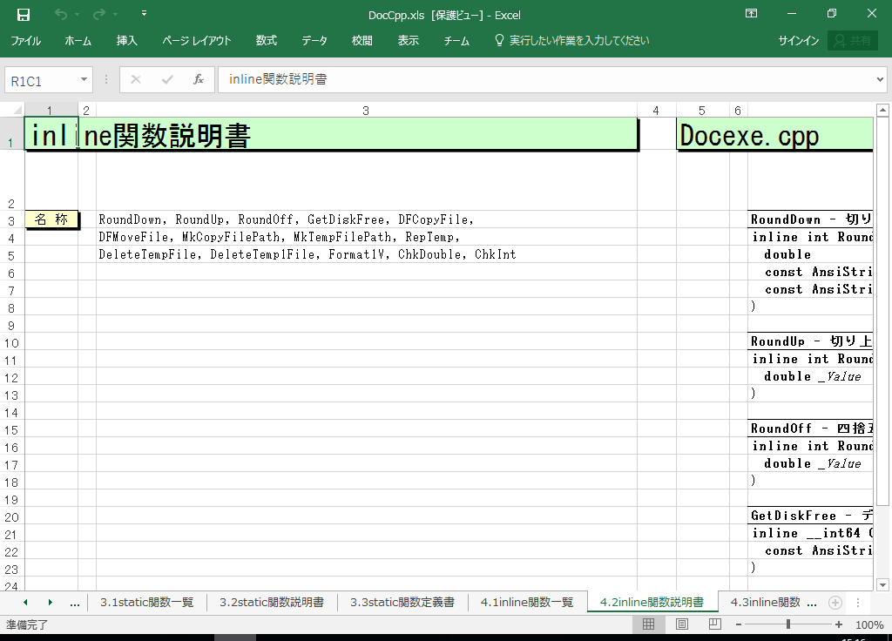Switch to 4.1inline関数一覧 sheet tab
Viewport: 892px width, 641px height.
[x=527, y=602]
